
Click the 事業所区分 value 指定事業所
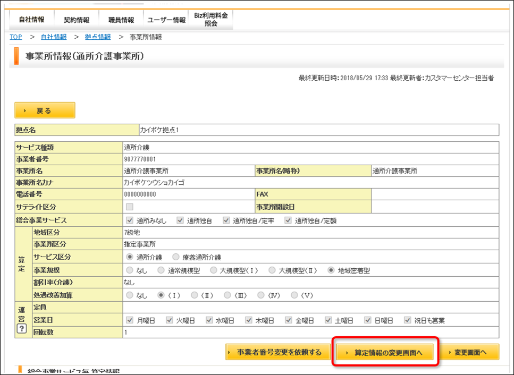pos(140,244)
